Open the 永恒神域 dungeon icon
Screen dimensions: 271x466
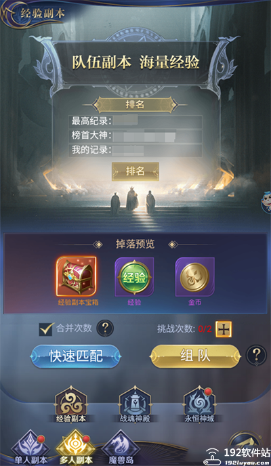[x=199, y=405]
